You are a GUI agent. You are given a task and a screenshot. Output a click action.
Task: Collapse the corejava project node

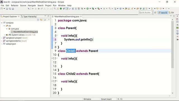point(2,23)
